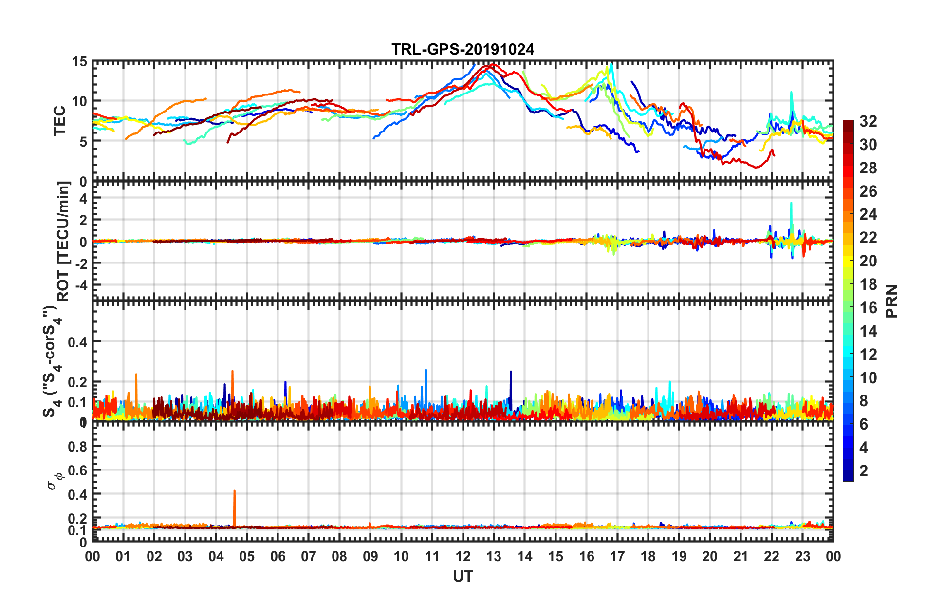Click the ROT [TECU/min] axis label
Viewport: 926px width, 602px height.
(x=63, y=242)
